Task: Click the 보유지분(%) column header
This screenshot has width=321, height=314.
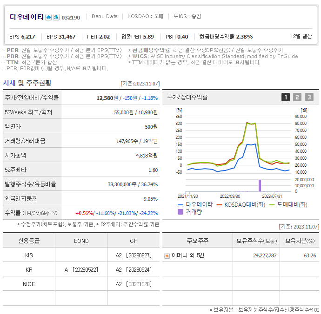Action: [x=300, y=241]
